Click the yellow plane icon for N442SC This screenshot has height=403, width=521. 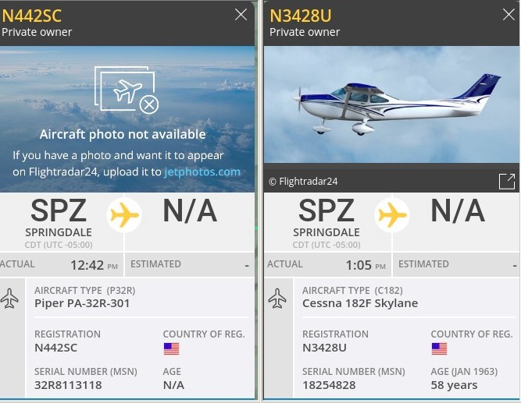pyautogui.click(x=125, y=215)
